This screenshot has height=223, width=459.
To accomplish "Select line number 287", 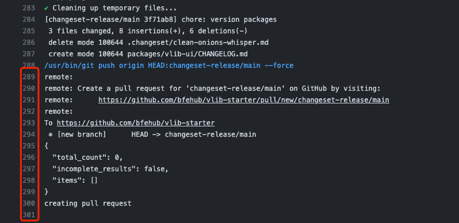I will pyautogui.click(x=29, y=54).
